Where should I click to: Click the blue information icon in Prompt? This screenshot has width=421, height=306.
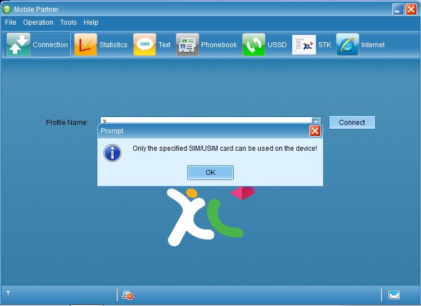point(112,153)
